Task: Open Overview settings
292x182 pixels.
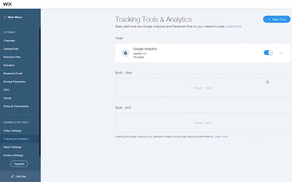Action: click(x=9, y=41)
